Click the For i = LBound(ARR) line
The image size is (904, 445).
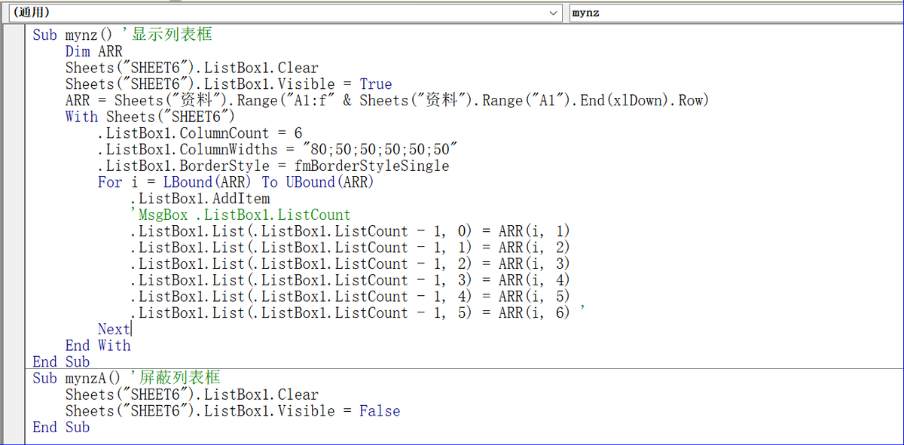pyautogui.click(x=235, y=182)
